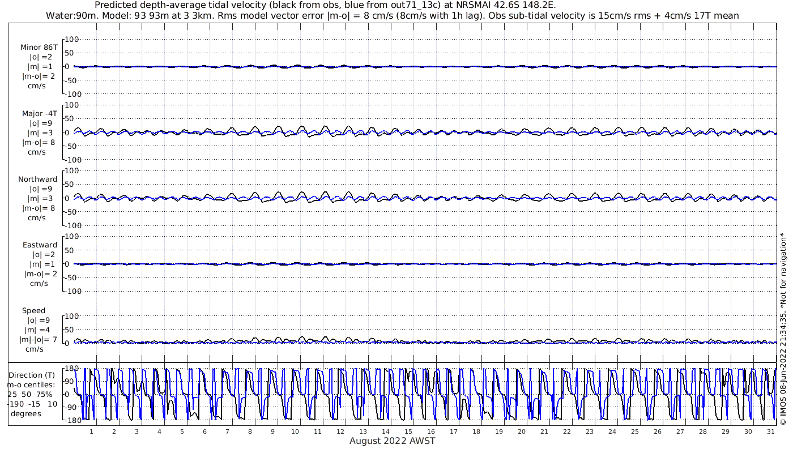793x453 pixels.
Task: Click day '25' on the date axis
Action: point(635,431)
